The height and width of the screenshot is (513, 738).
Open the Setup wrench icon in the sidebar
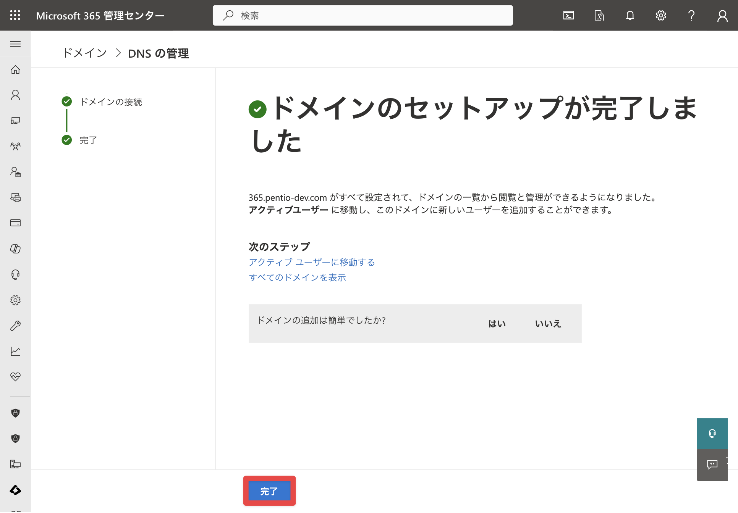[15, 326]
